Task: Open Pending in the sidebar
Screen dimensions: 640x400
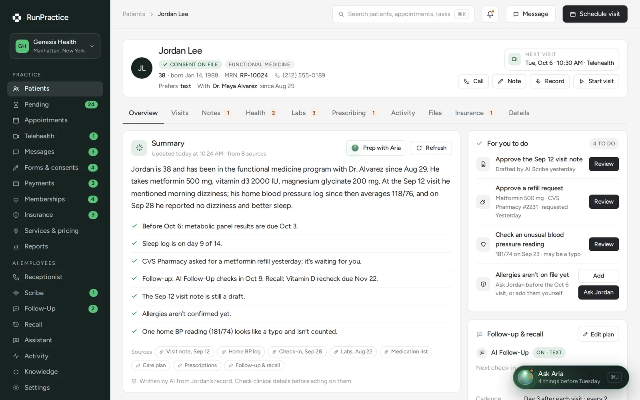Action: [x=55, y=104]
